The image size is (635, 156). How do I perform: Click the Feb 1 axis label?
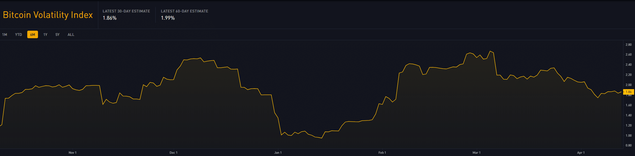coord(382,153)
